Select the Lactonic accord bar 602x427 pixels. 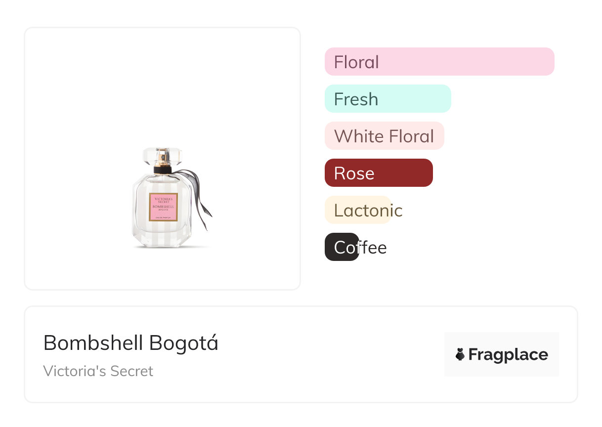(x=357, y=210)
